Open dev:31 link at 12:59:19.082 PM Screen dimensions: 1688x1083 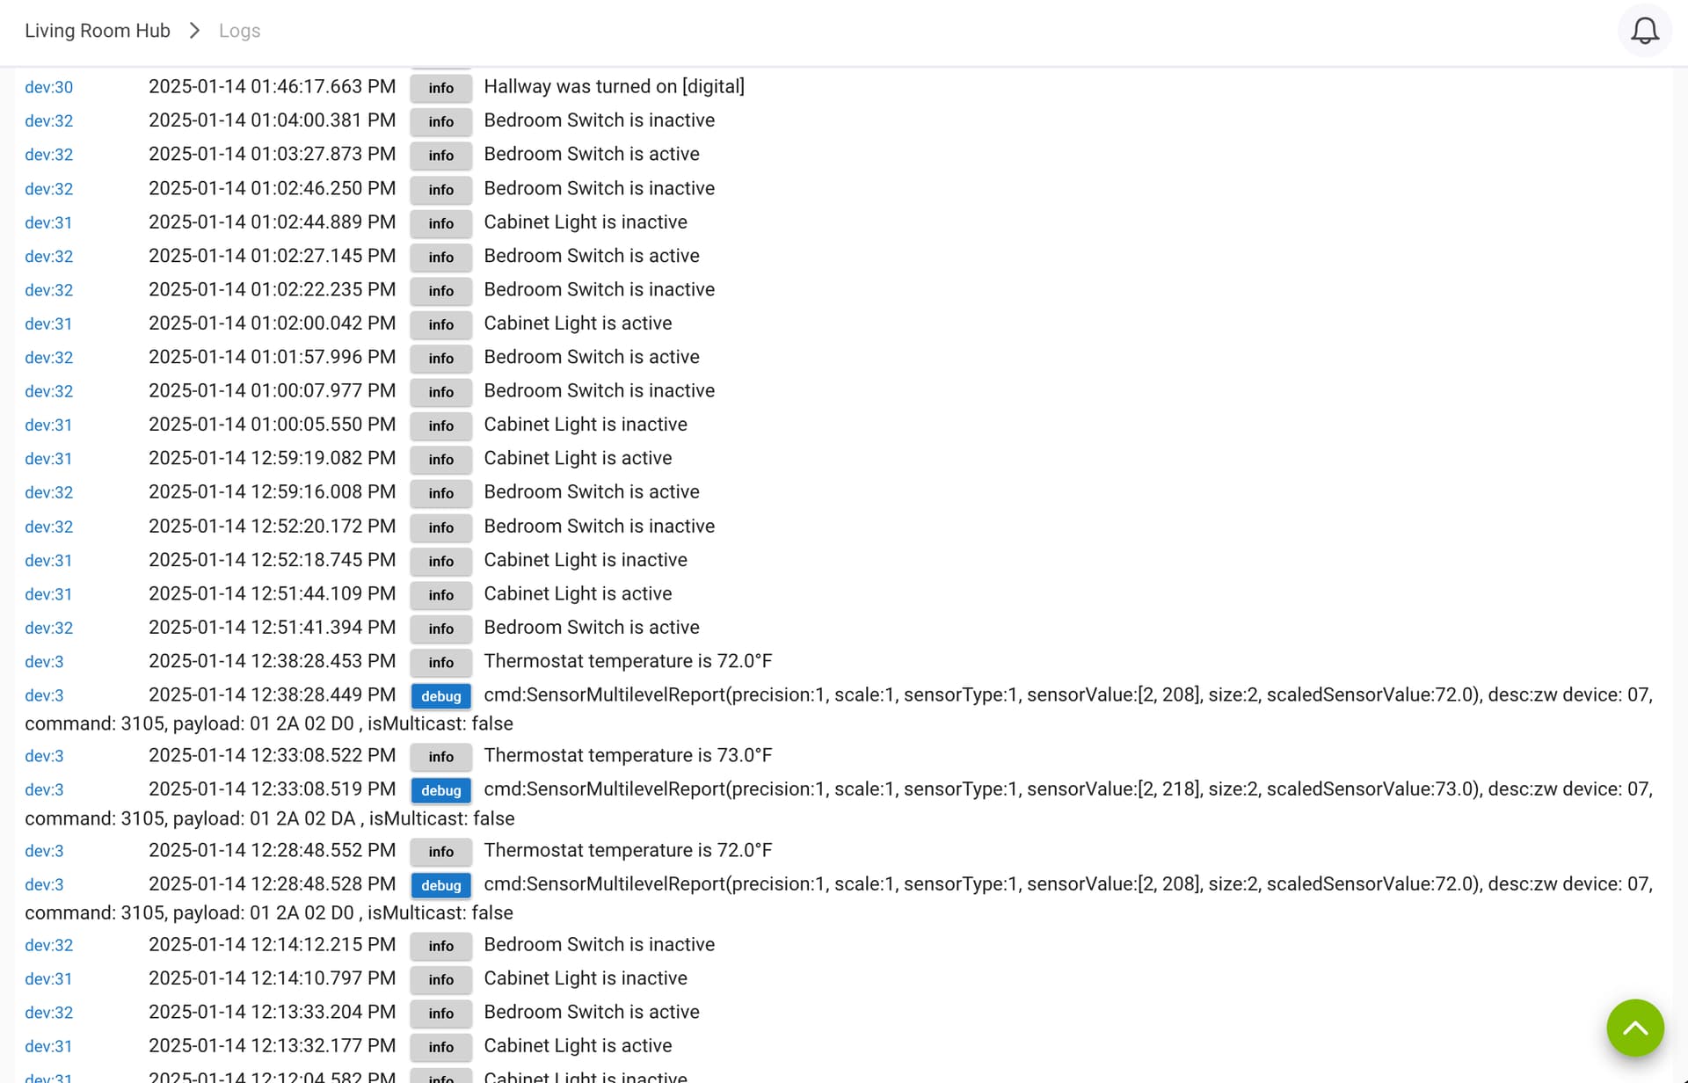click(48, 459)
